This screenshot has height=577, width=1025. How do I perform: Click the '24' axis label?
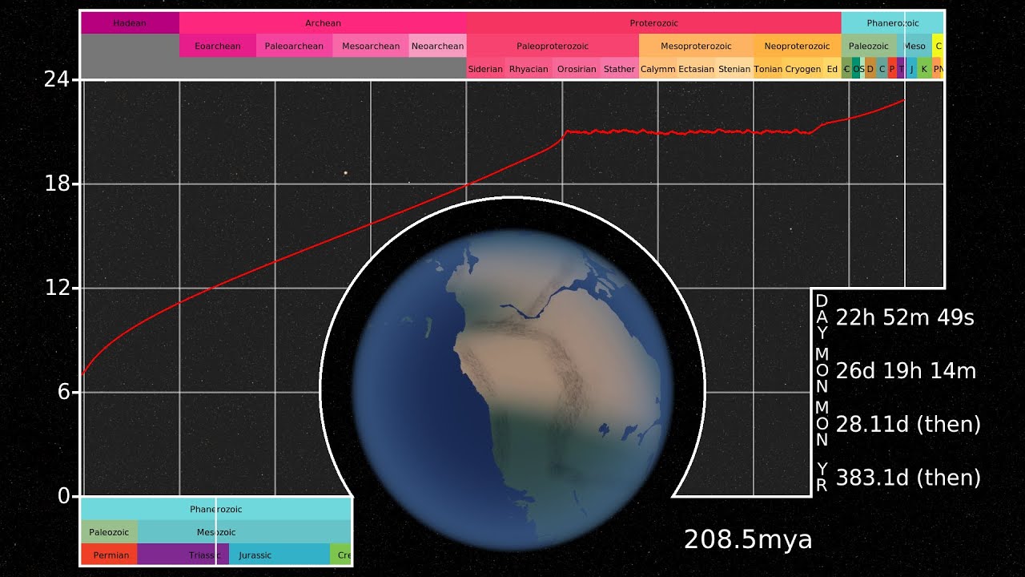tap(56, 80)
